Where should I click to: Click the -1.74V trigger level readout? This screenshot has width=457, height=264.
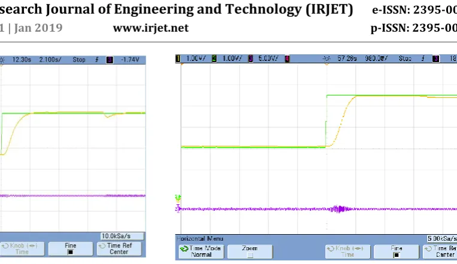(130, 60)
